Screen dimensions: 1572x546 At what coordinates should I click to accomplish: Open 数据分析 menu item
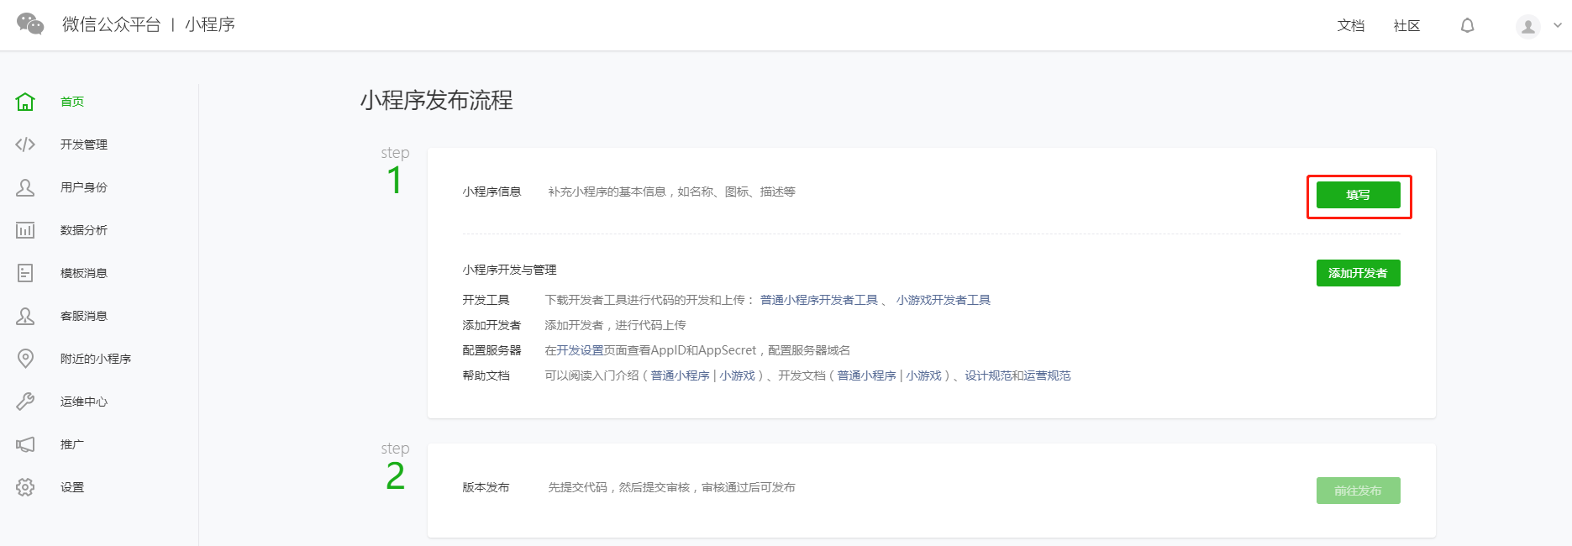84,230
